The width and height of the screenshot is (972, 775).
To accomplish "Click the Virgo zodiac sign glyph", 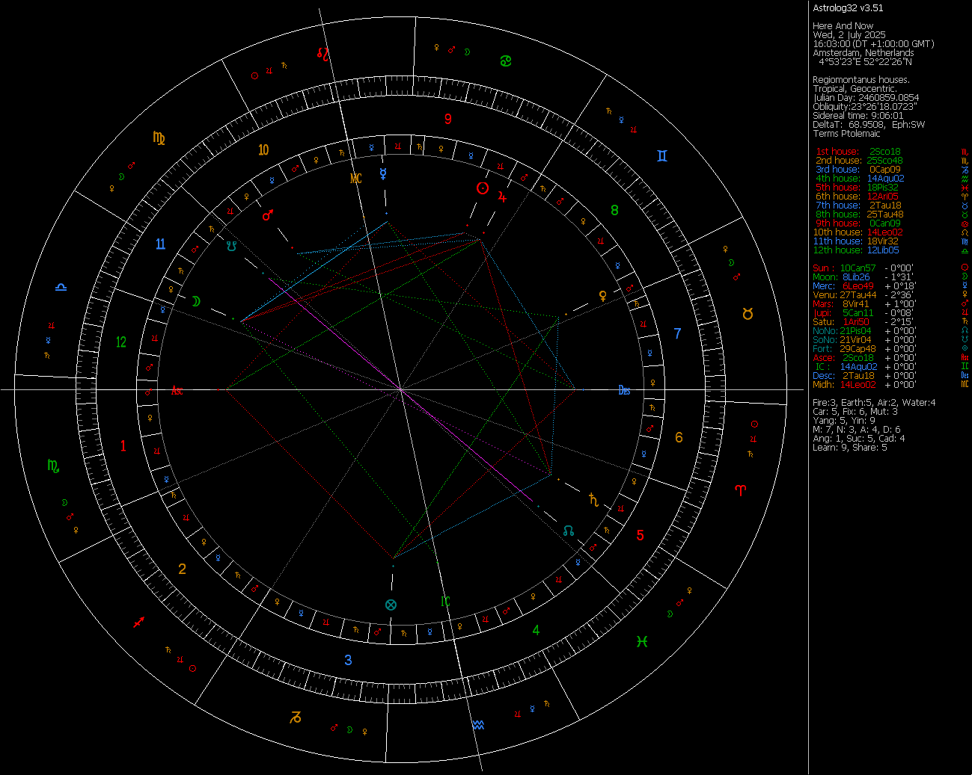I will [x=159, y=138].
